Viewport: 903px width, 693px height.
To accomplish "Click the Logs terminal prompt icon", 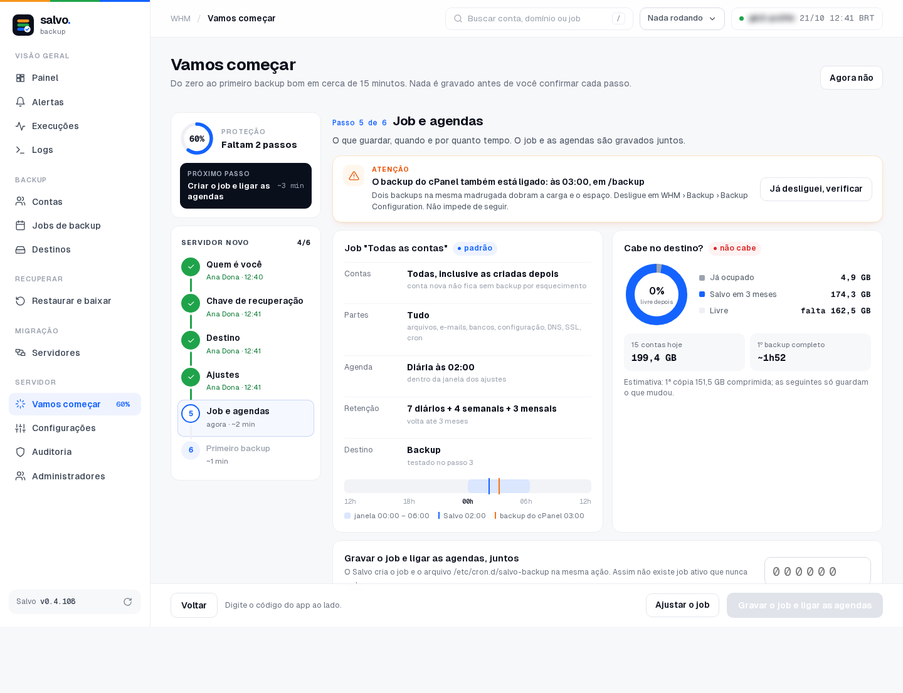I will click(20, 150).
